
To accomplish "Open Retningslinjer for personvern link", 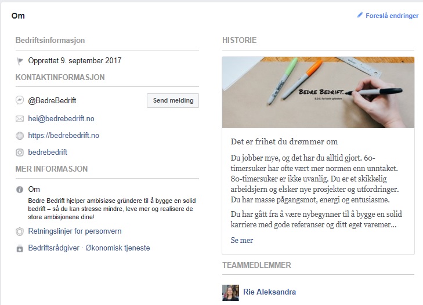I will tap(75, 231).
